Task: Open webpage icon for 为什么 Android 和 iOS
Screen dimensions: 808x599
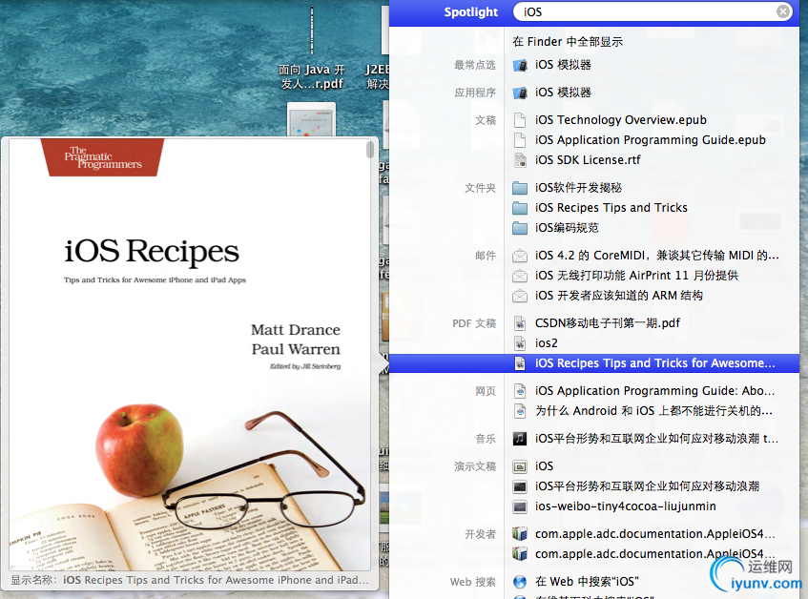Action: point(520,411)
